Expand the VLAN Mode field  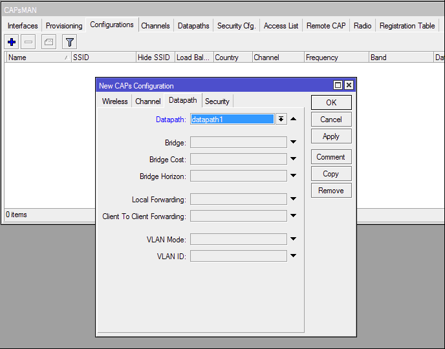click(x=293, y=239)
